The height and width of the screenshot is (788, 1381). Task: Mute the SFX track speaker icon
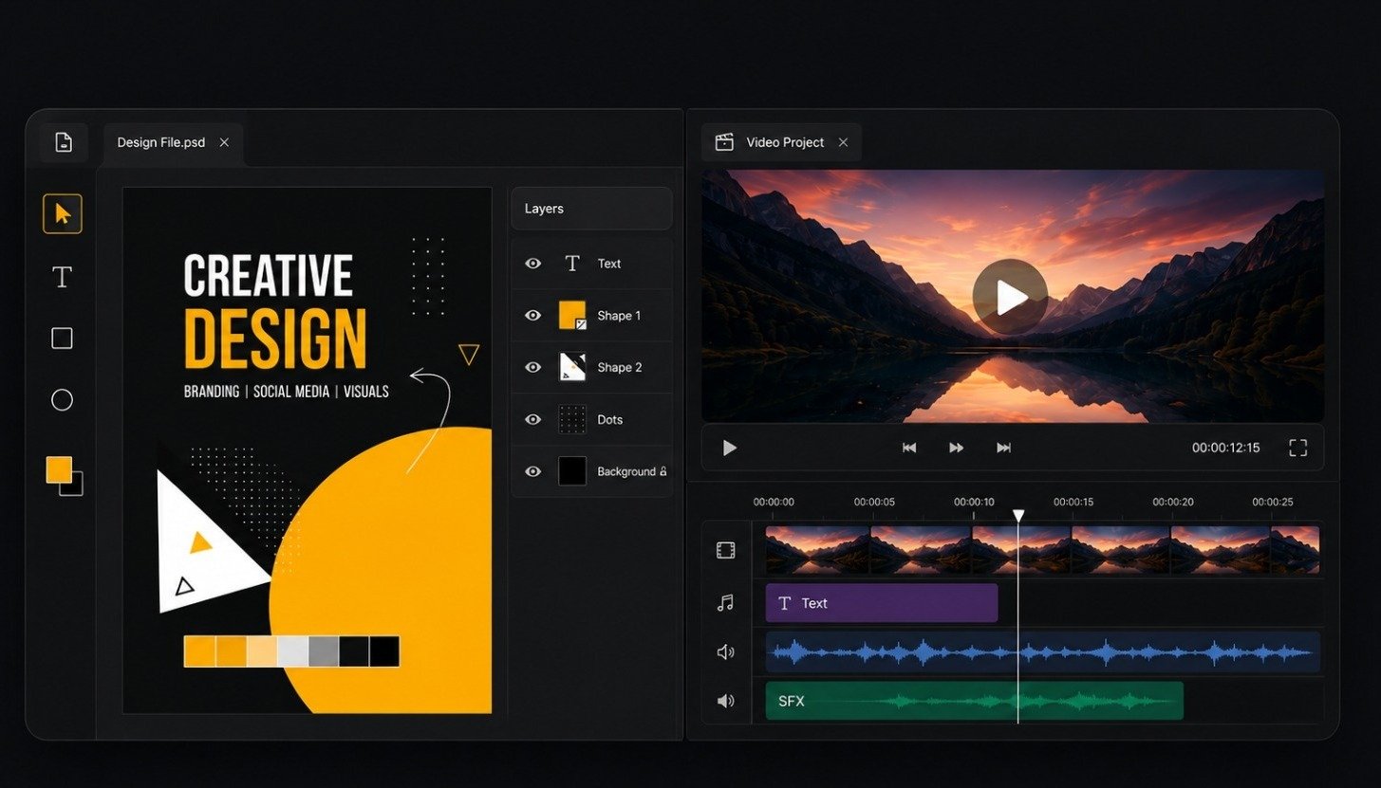726,701
